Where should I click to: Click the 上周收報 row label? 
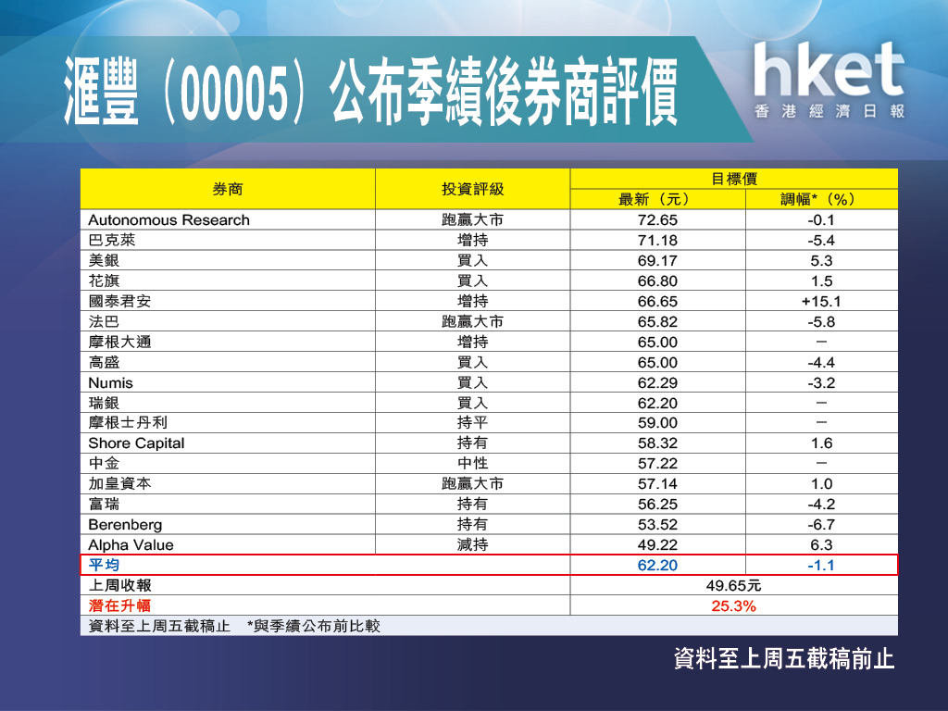coord(119,585)
